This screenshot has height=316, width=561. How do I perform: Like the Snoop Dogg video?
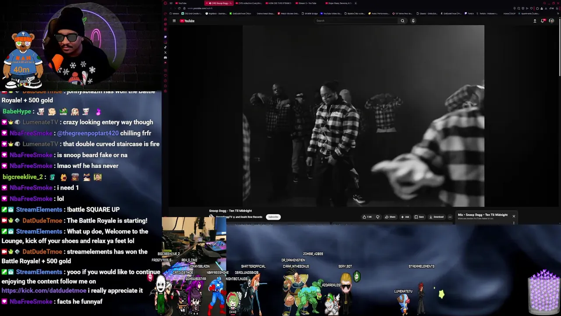tap(367, 217)
